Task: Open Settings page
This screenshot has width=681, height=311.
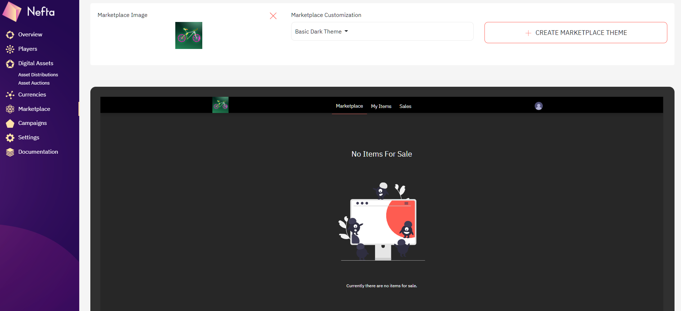Action: [29, 138]
